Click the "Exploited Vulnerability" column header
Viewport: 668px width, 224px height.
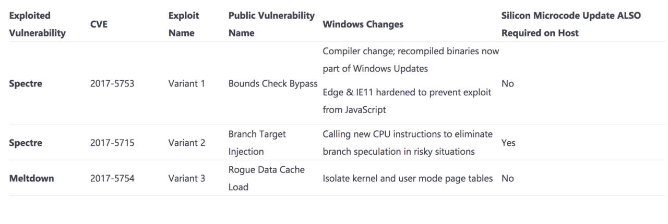[x=38, y=24]
